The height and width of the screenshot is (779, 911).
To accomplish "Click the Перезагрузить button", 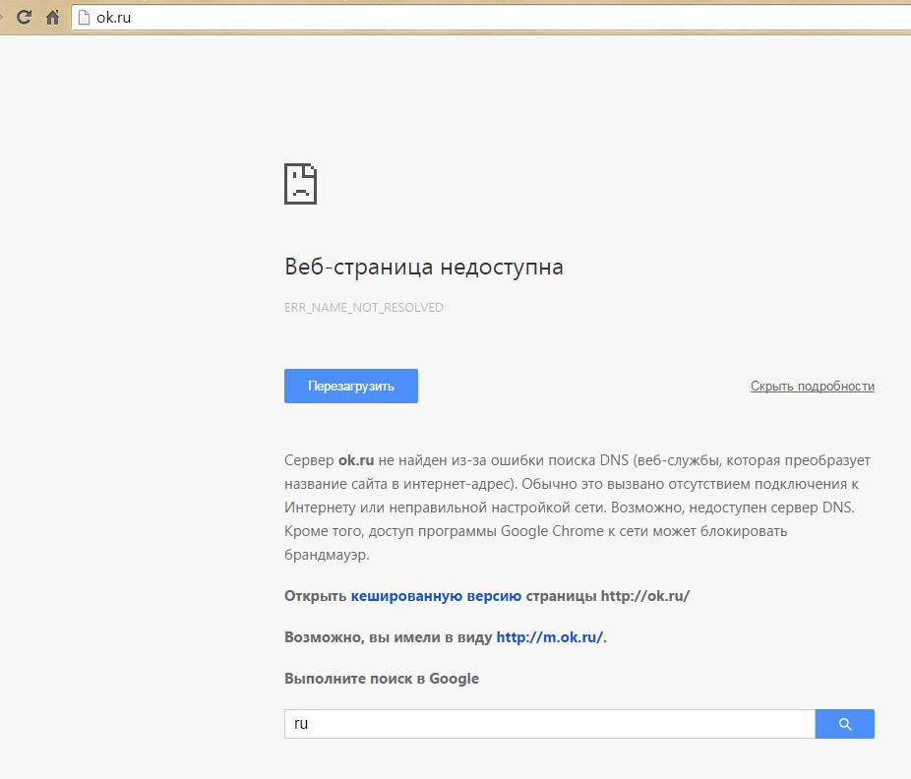I will point(351,386).
